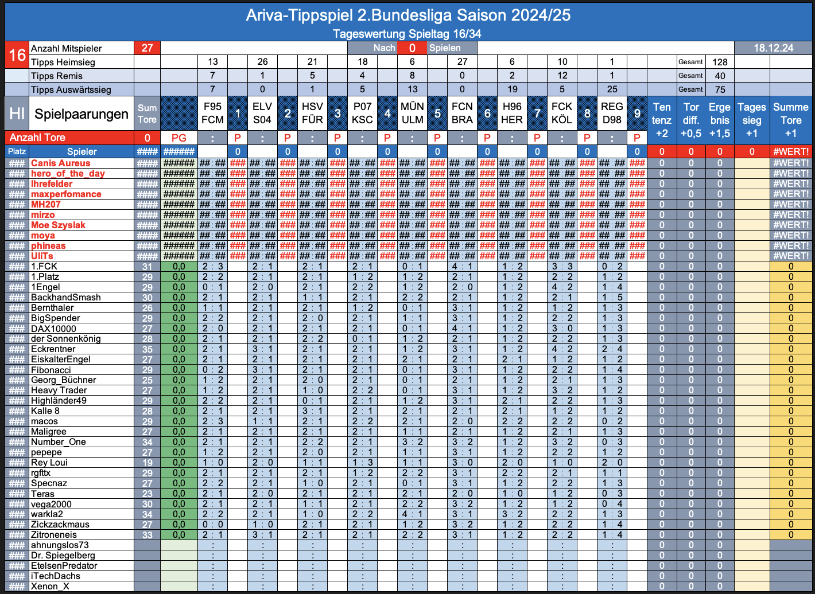
Task: Click match number 5 after MÜN ULM
Action: tap(437, 114)
